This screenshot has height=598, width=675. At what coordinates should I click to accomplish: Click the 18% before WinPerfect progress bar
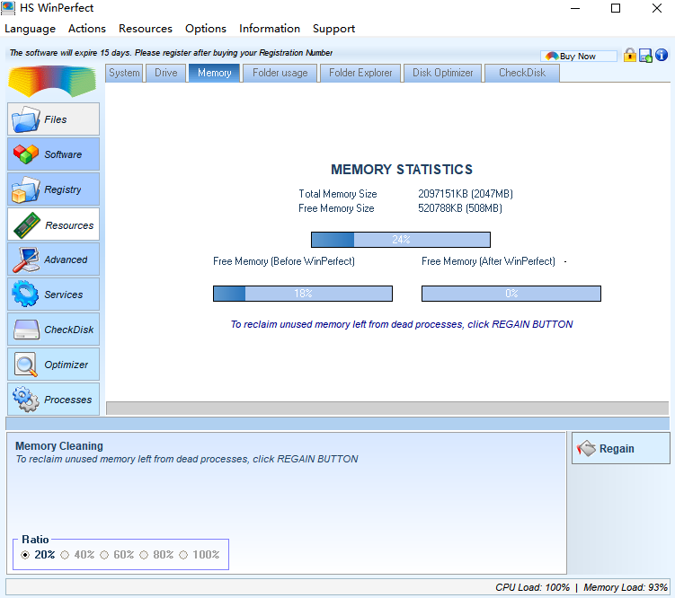pyautogui.click(x=303, y=294)
